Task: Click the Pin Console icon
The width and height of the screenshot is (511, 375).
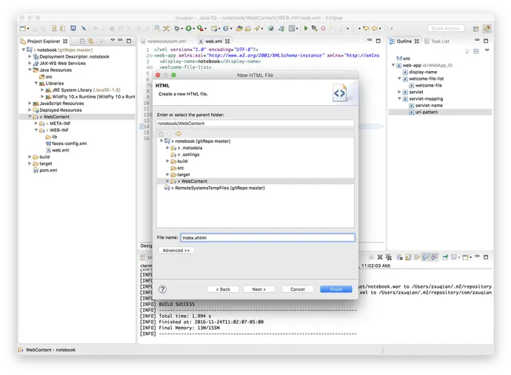Action: 445,257
